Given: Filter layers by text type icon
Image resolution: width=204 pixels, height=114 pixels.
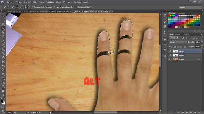Looking at the screenshot, I should click(190, 38).
